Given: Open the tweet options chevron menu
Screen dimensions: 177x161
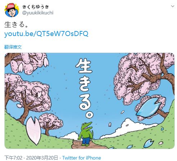Looking at the screenshot, I should click(173, 6).
